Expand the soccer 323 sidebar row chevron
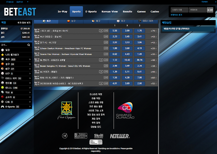Viewport: 217px width, 154px height. tap(30, 59)
